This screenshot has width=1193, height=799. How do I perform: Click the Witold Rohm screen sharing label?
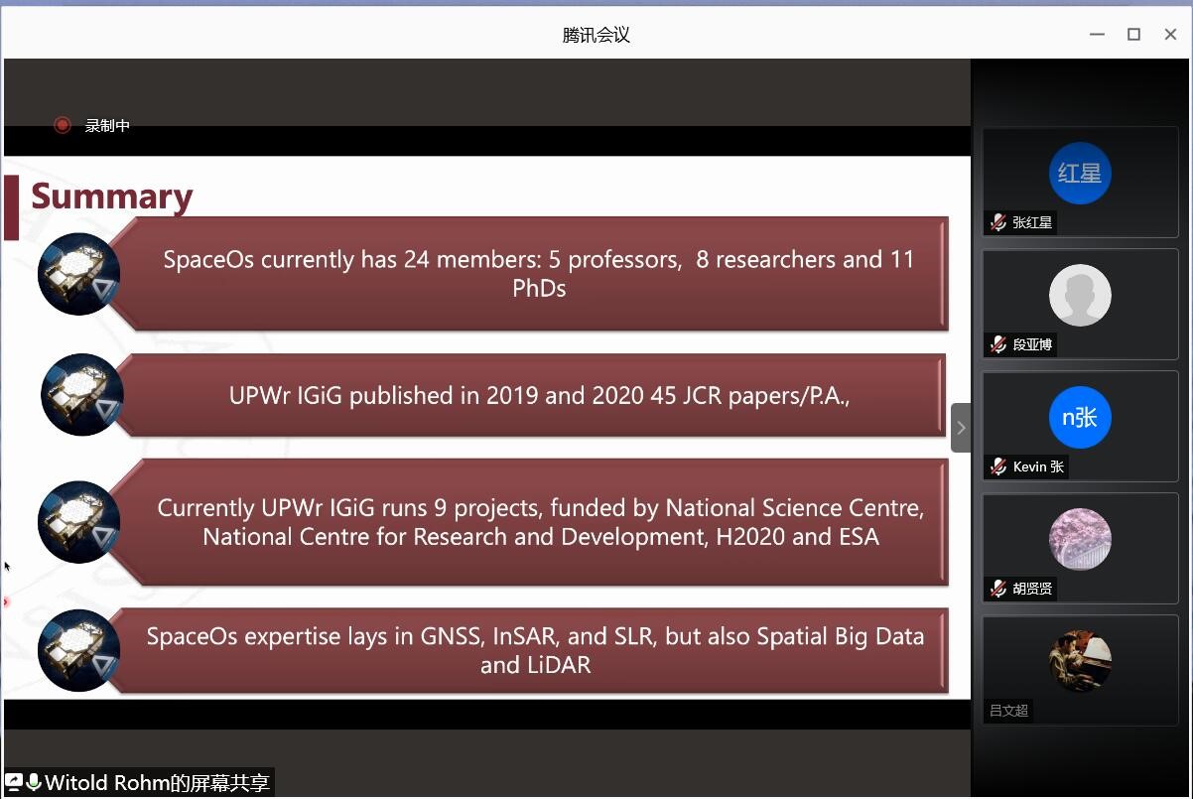click(157, 783)
